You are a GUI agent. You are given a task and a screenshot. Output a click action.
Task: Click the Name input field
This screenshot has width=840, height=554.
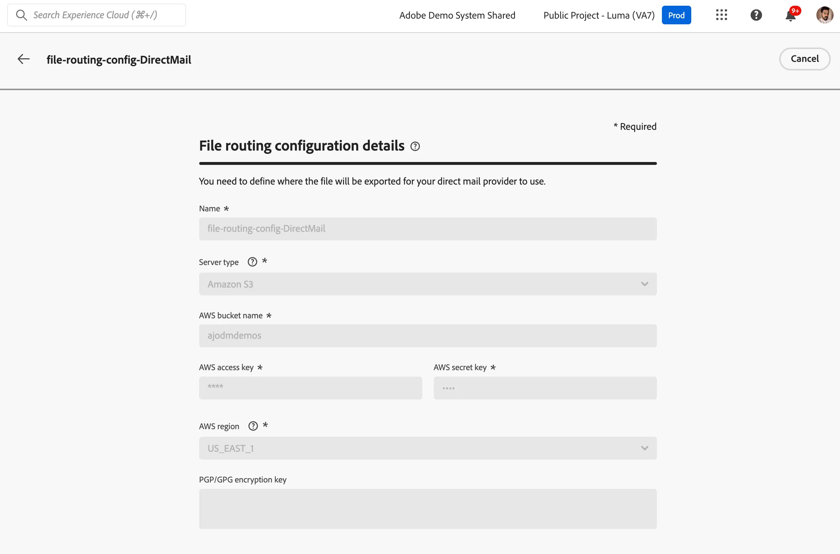428,229
